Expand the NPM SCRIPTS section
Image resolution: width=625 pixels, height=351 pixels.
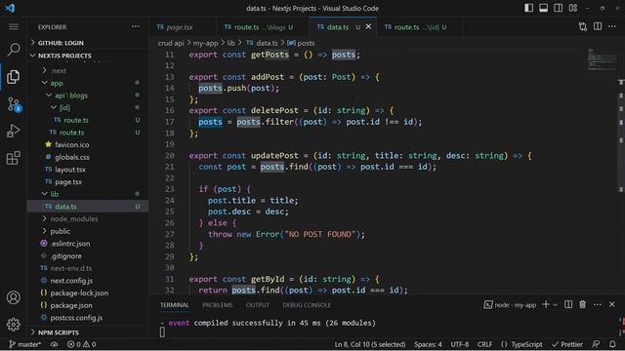(88, 331)
